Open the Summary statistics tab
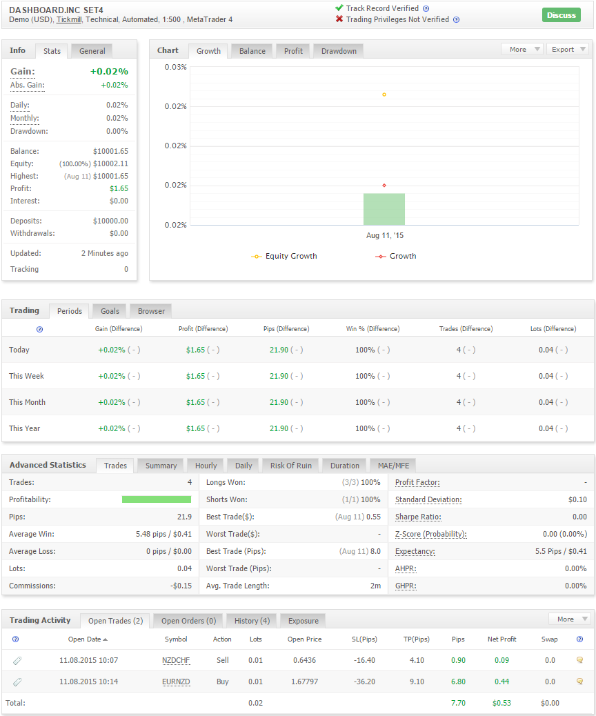596x716 pixels. (161, 466)
